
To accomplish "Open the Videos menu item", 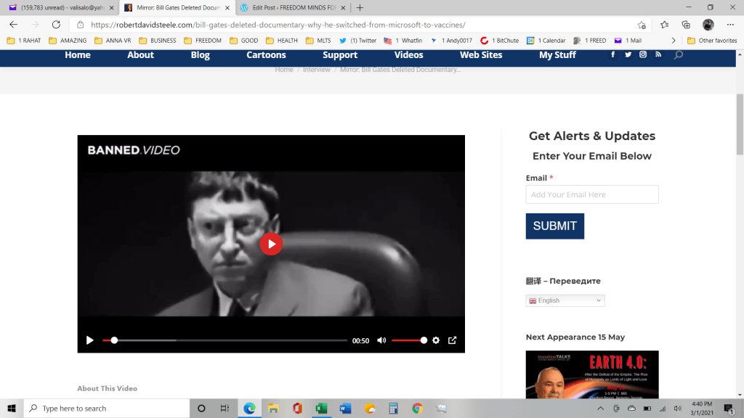I will 408,55.
